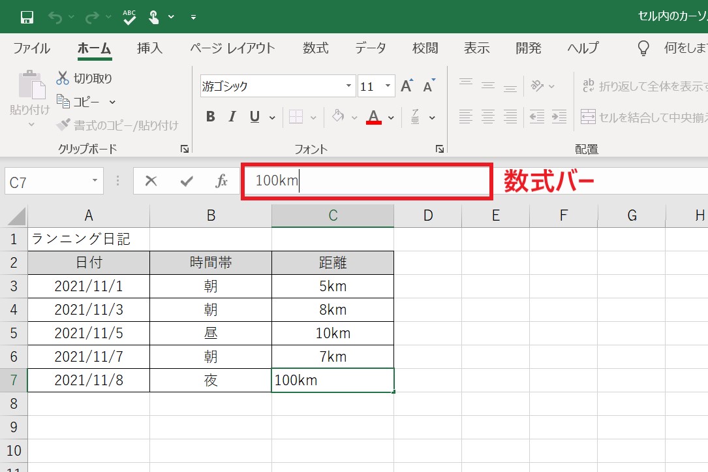Click 折り返して全体を表示する wrap text

[x=644, y=86]
